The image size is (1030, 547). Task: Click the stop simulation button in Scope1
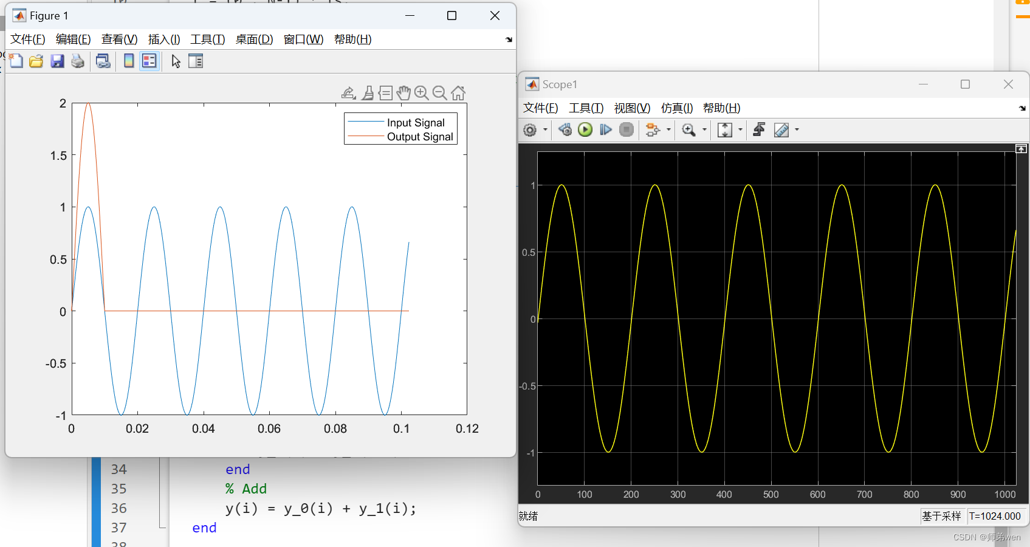[x=627, y=129]
